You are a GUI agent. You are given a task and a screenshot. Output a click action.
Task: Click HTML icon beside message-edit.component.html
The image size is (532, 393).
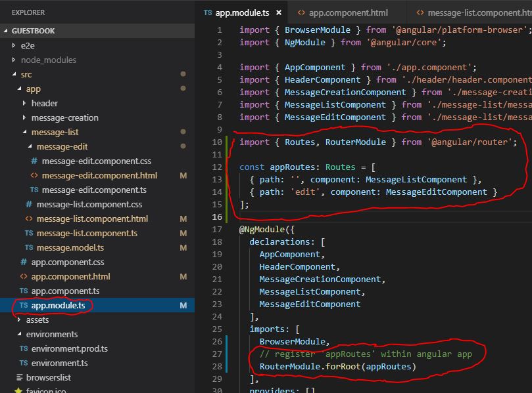[x=34, y=175]
